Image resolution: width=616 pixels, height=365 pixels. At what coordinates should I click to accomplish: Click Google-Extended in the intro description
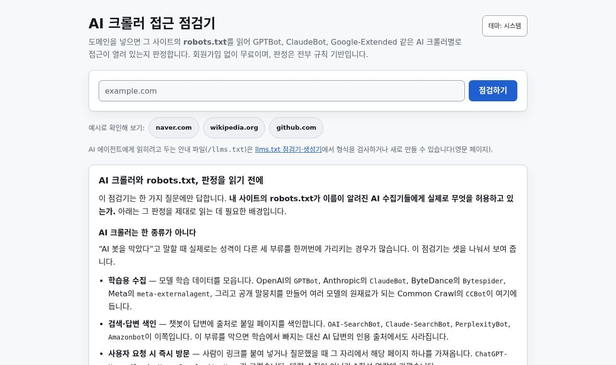coord(364,42)
